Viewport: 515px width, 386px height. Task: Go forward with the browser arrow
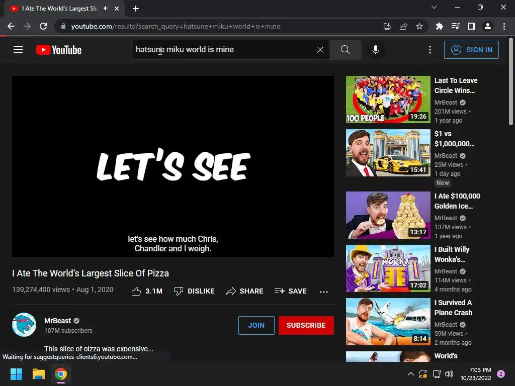[27, 26]
